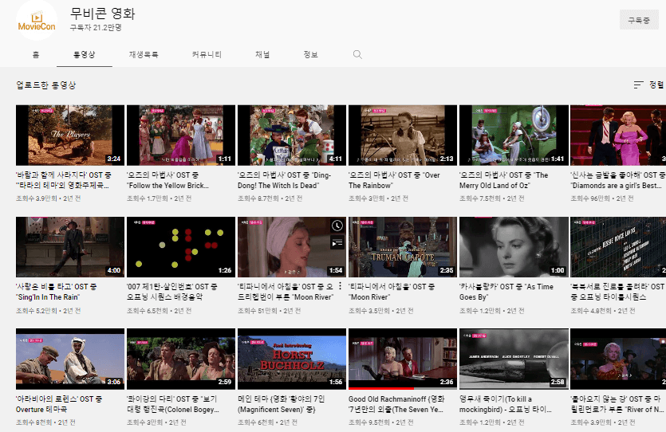
Task: Click the 무비콘 영화 channel name
Action: (102, 14)
